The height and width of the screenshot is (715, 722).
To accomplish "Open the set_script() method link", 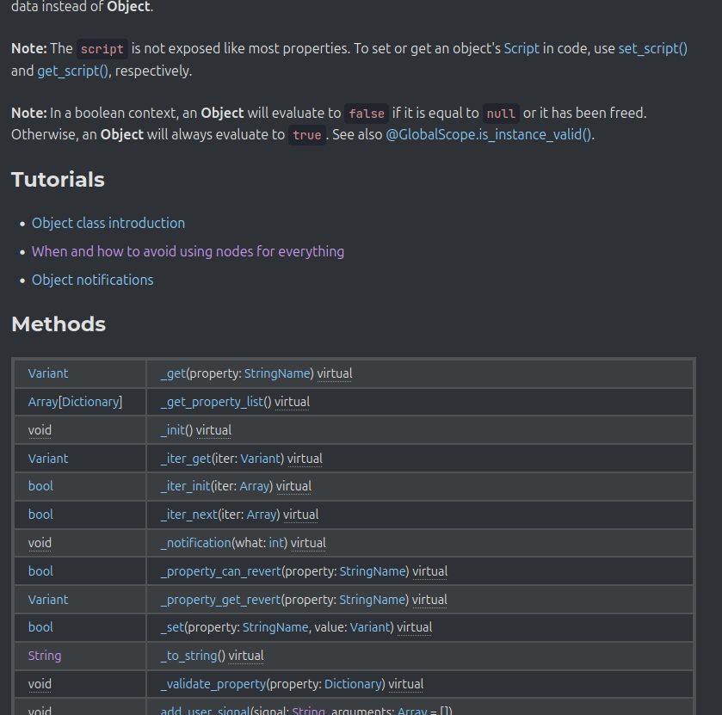I will pyautogui.click(x=652, y=49).
